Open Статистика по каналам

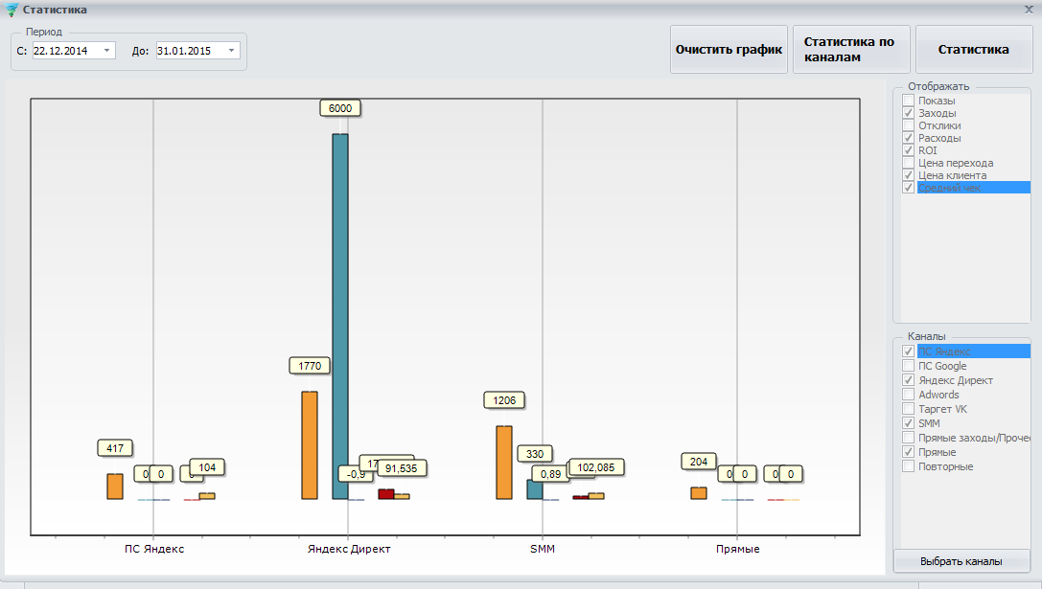[x=851, y=49]
